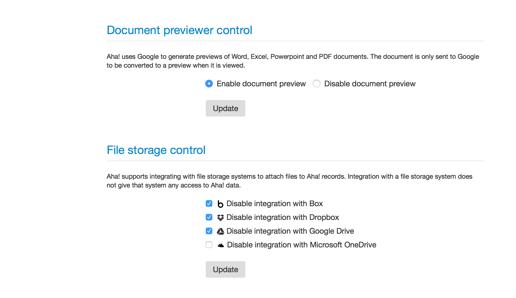516x298 pixels.
Task: Select Enable document preview radio button
Action: (x=209, y=84)
